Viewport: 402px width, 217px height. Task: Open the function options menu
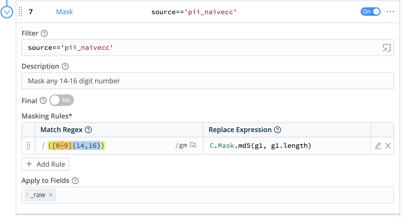pyautogui.click(x=390, y=12)
